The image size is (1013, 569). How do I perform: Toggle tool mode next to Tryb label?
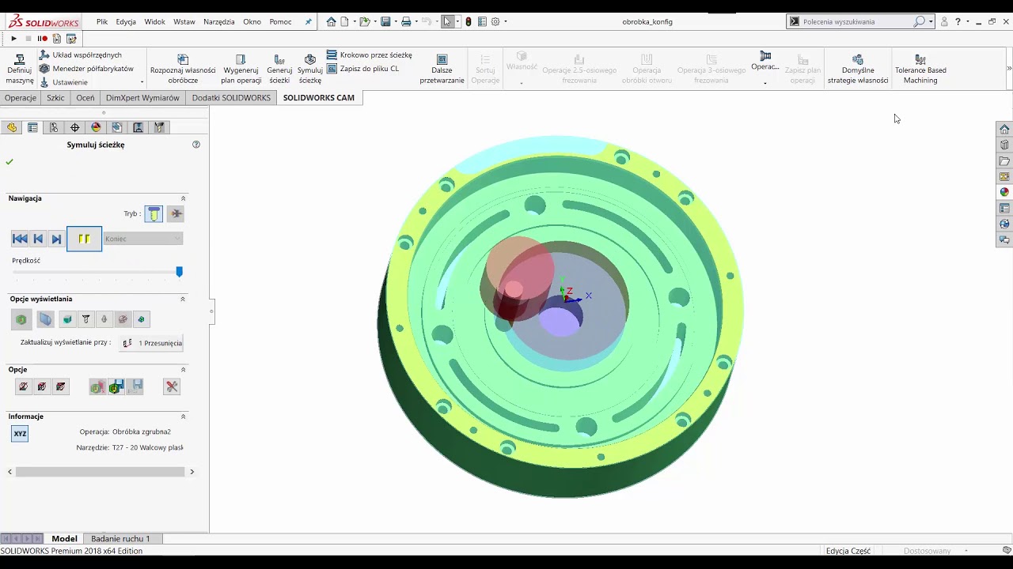click(154, 213)
